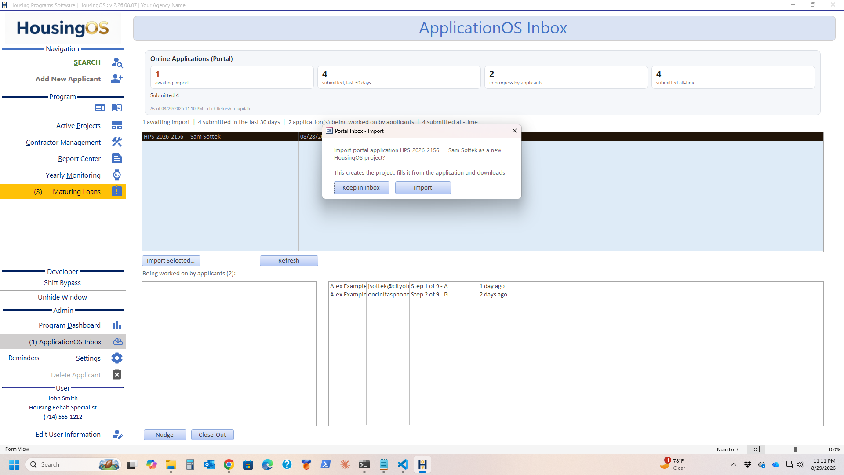The height and width of the screenshot is (475, 844).
Task: Click the Windows taskbar Search box
Action: click(73, 464)
